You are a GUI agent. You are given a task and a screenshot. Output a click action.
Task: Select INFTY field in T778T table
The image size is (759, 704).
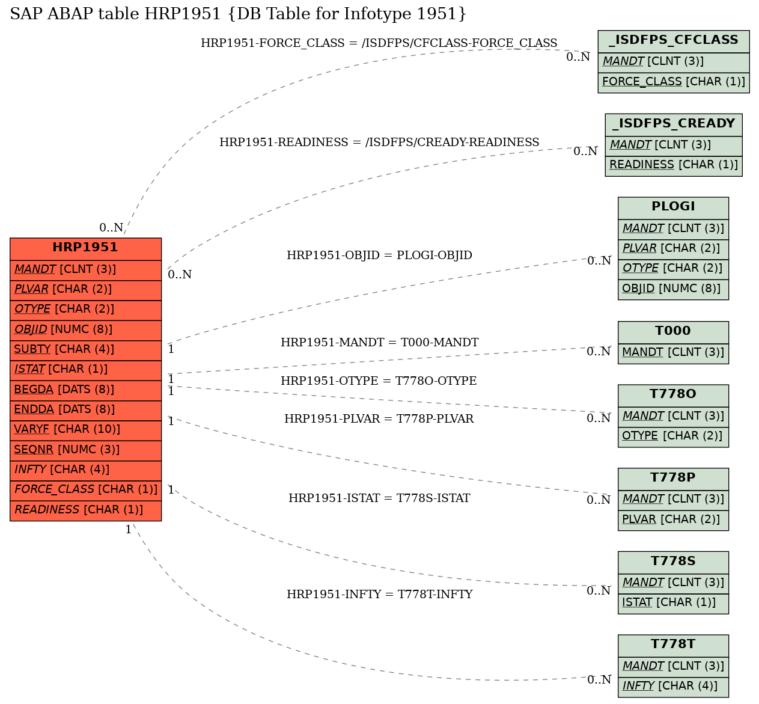(x=673, y=687)
